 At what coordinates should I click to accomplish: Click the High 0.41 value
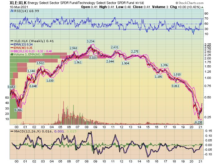pyautogui.click(x=107, y=7)
